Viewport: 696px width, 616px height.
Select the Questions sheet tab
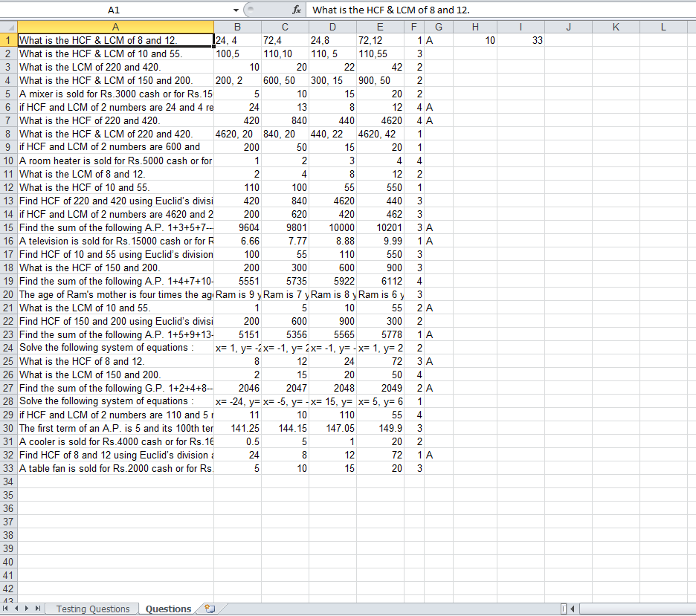tap(168, 609)
